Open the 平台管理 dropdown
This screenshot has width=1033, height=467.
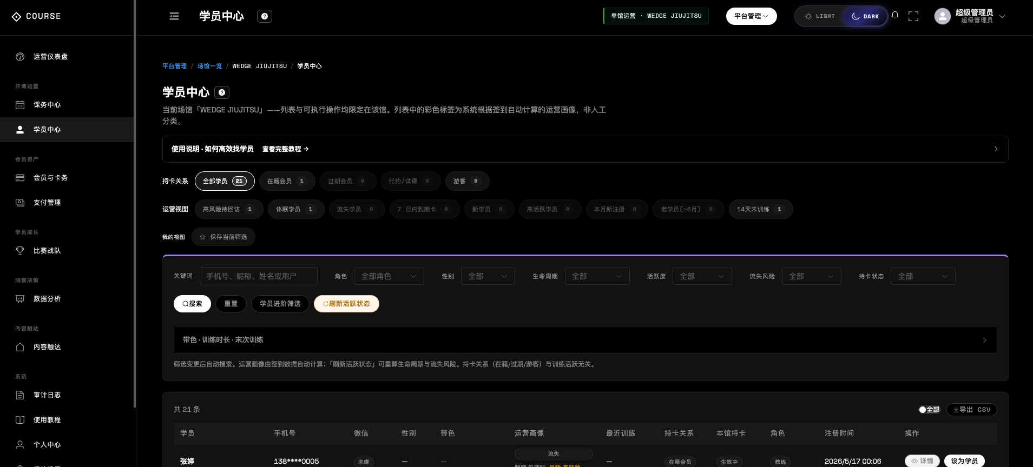coord(751,16)
